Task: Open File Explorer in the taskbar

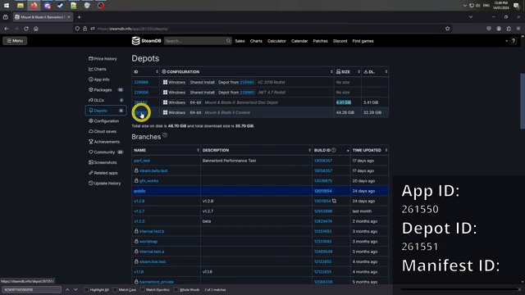Action: coord(21,6)
